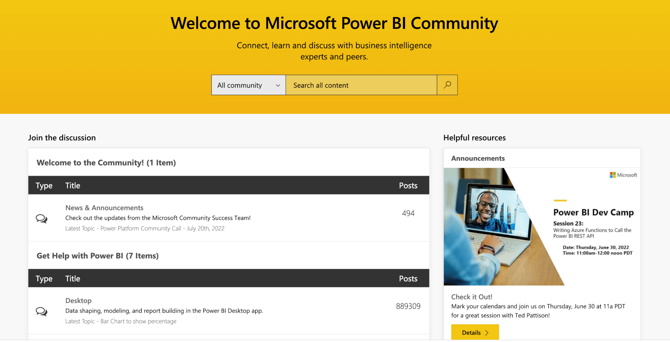Click the Check it Out! heading
This screenshot has height=342, width=670.
click(472, 297)
